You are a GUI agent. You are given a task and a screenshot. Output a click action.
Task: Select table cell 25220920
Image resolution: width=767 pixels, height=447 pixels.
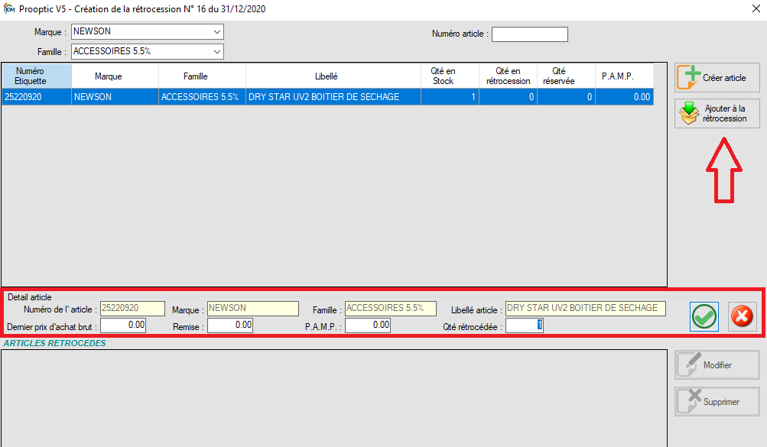point(37,97)
